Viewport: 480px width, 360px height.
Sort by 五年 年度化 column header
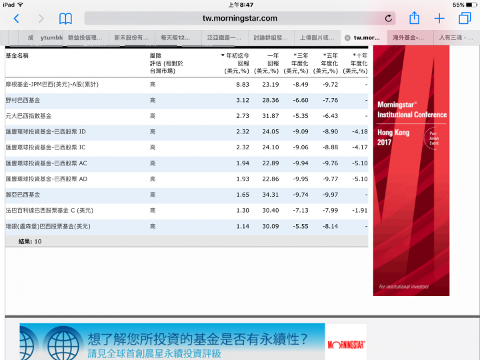(x=325, y=63)
